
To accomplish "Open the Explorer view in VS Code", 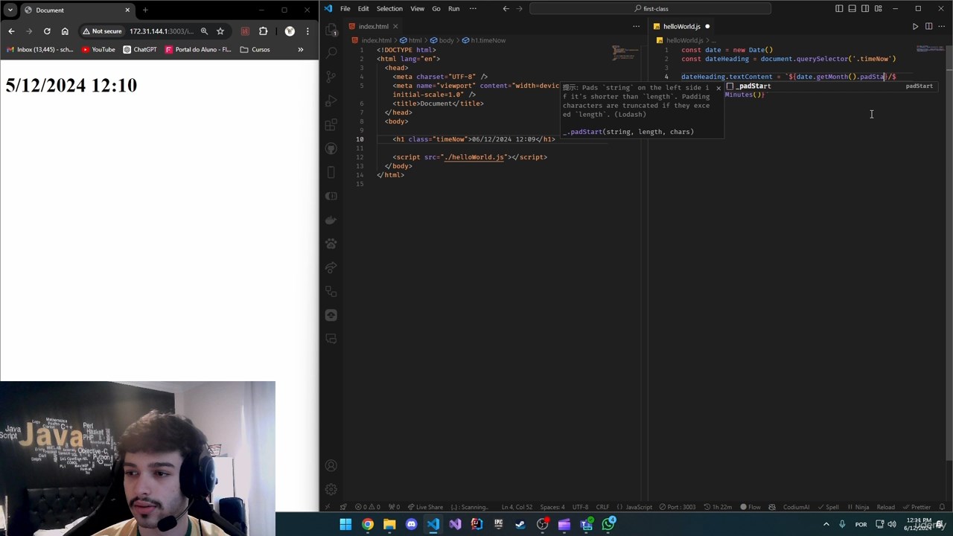I will [x=331, y=30].
